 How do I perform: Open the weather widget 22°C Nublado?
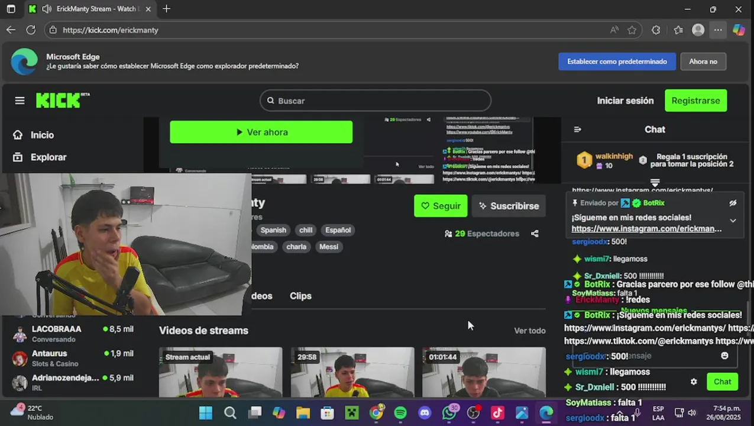tap(33, 412)
